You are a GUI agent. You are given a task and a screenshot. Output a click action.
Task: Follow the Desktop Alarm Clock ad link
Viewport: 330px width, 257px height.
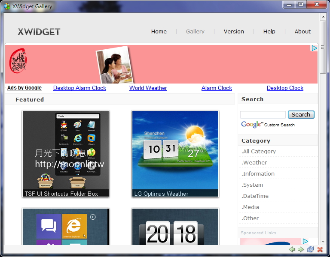(79, 88)
